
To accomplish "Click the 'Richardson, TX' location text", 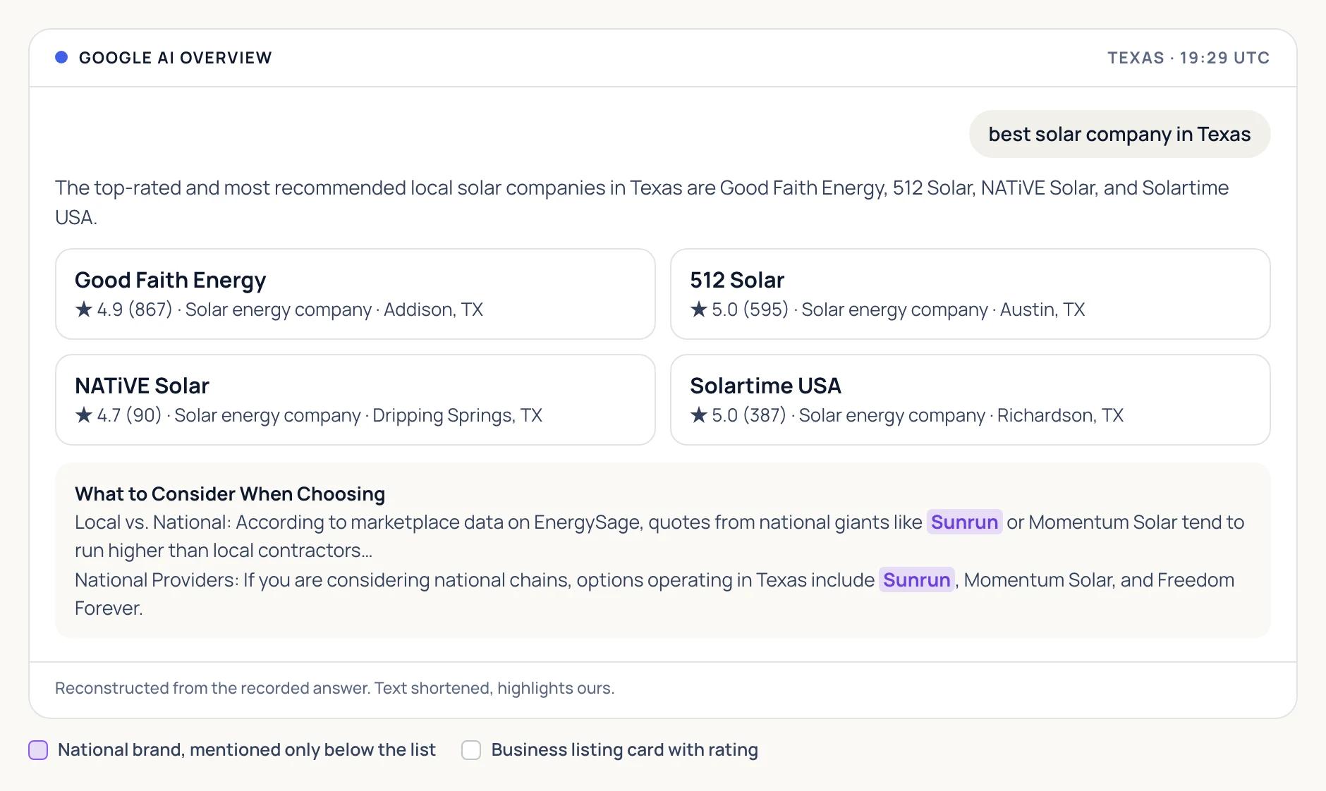I will 1060,415.
